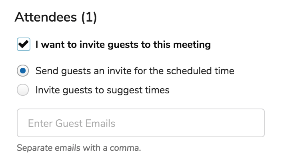The image size is (284, 158).
Task: Click the Attendees (1) heading
Action: [x=56, y=17]
